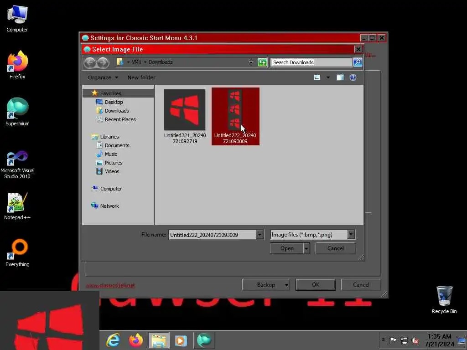
Task: Open Microsoft Visual Studio 2010 shortcut
Action: 17,165
